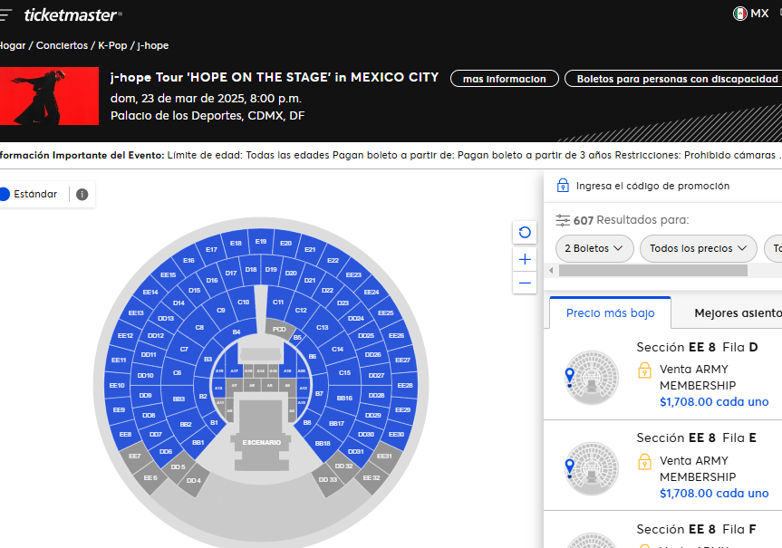Click the $1,708.00 price in Fila E
Screen dimensions: 782x548
[714, 493]
